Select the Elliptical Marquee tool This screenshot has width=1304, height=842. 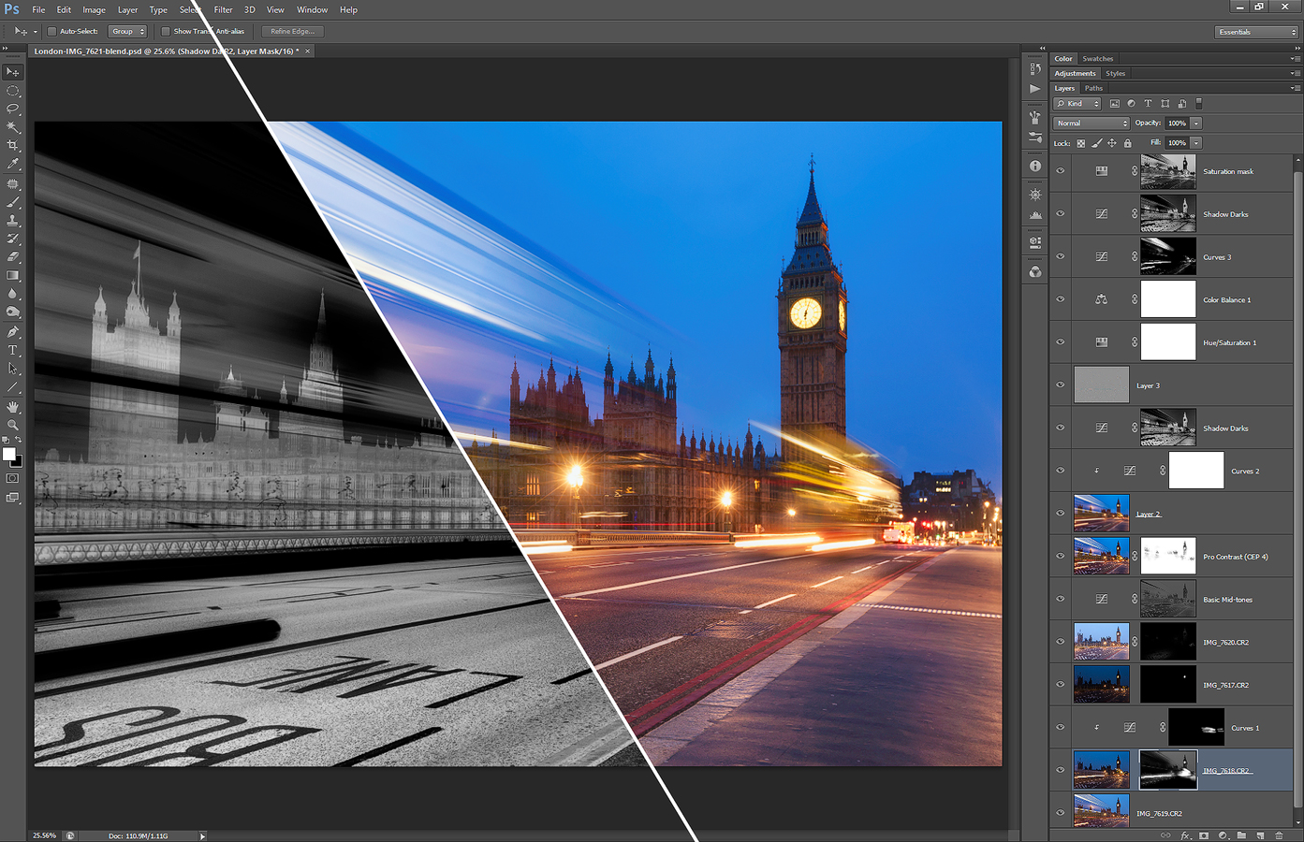pos(13,91)
